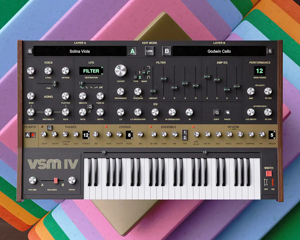This screenshot has height=240, width=300.
Task: Click the filter TYPE 1/2 switch
Action: 135,77
